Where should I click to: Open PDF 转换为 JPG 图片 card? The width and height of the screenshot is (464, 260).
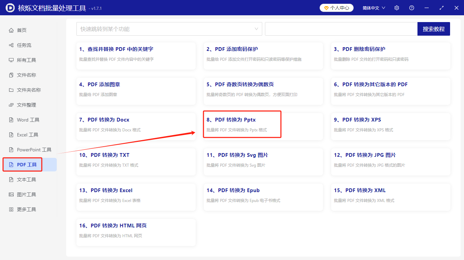click(391, 162)
